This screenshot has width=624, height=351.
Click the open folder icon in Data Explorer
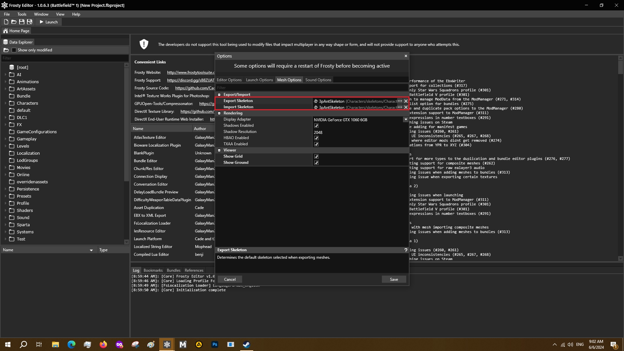pos(6,50)
